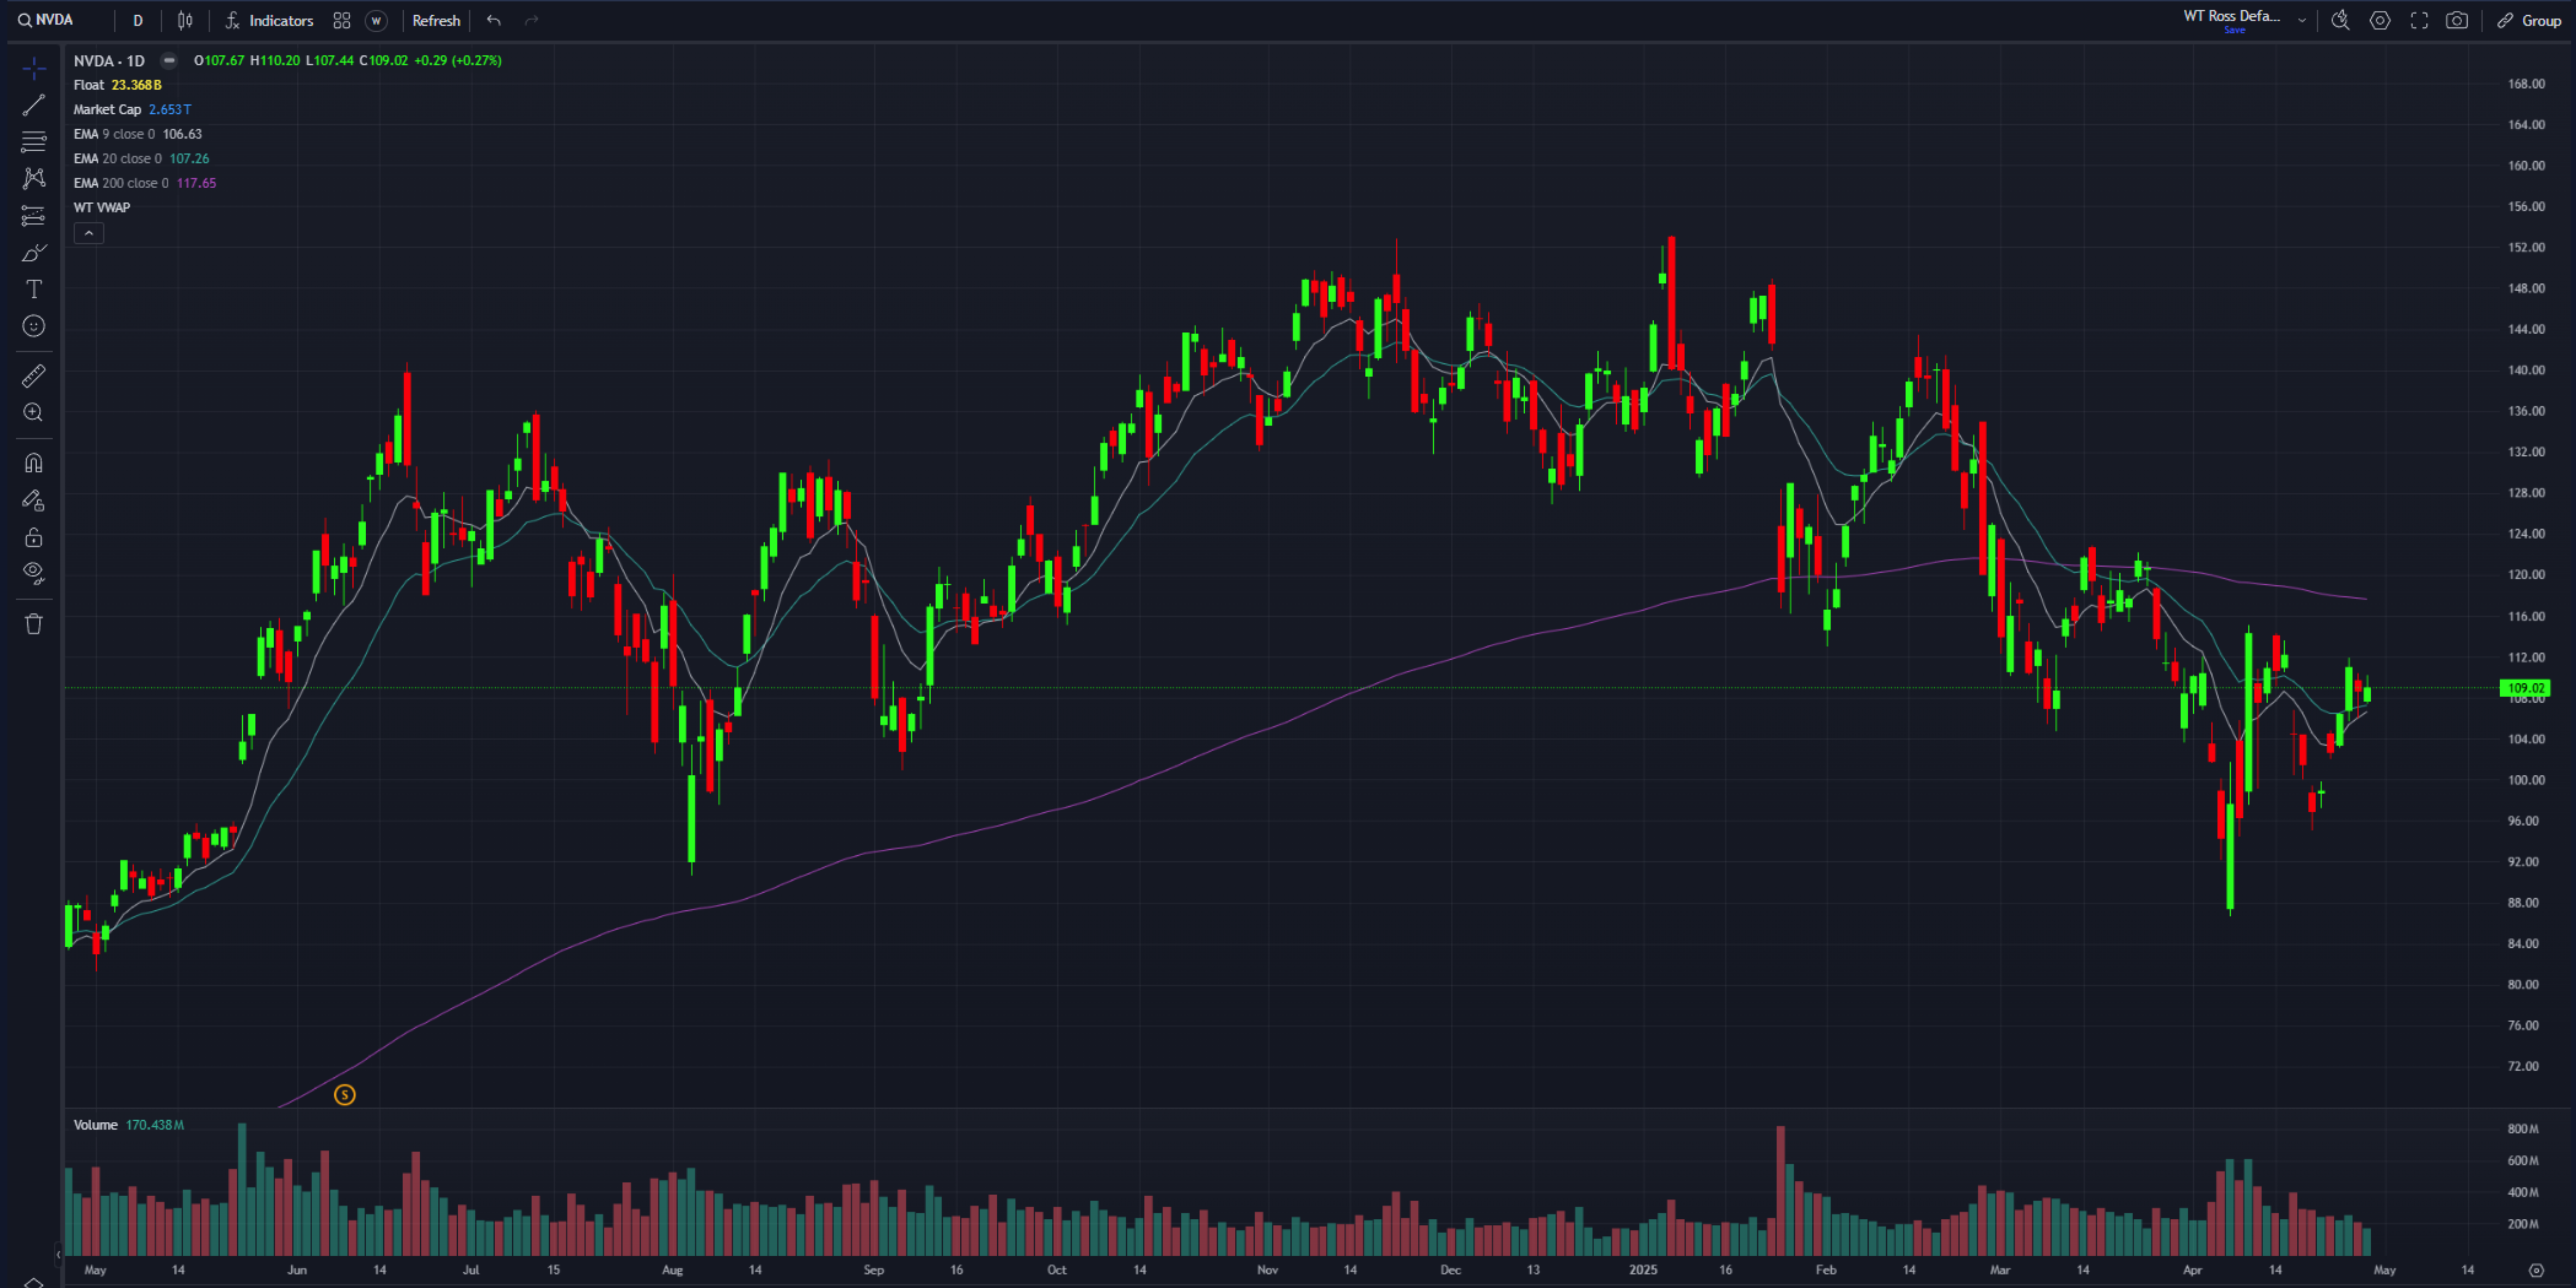This screenshot has width=2576, height=1288.
Task: Click the 2025 label on time axis
Action: [1643, 1270]
